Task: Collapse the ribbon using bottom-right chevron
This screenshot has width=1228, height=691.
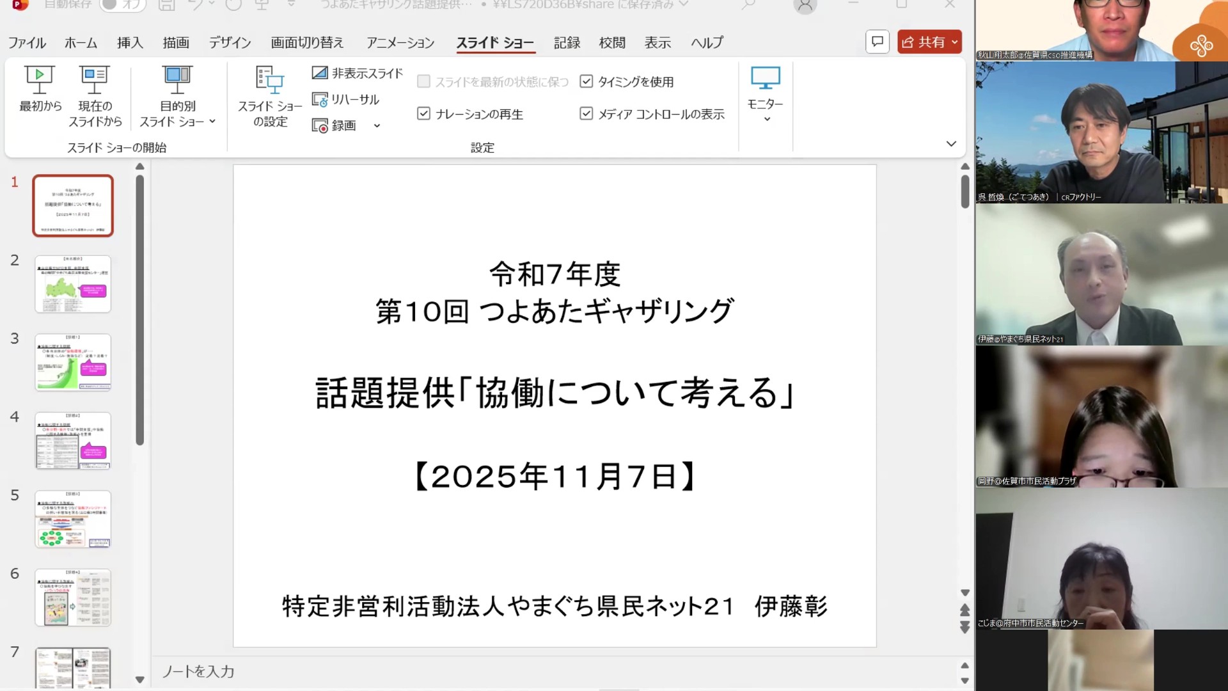Action: pyautogui.click(x=951, y=144)
